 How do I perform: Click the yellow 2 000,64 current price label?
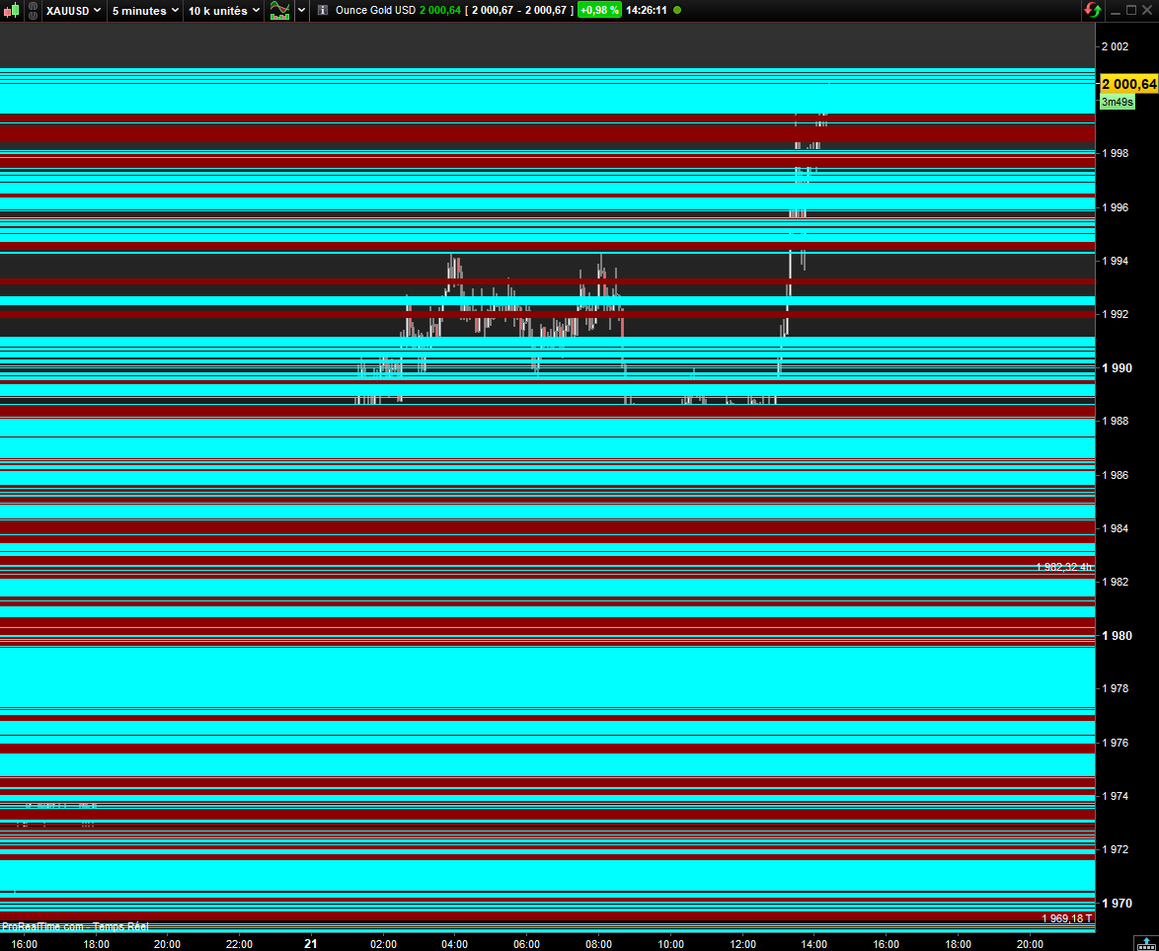click(1128, 84)
